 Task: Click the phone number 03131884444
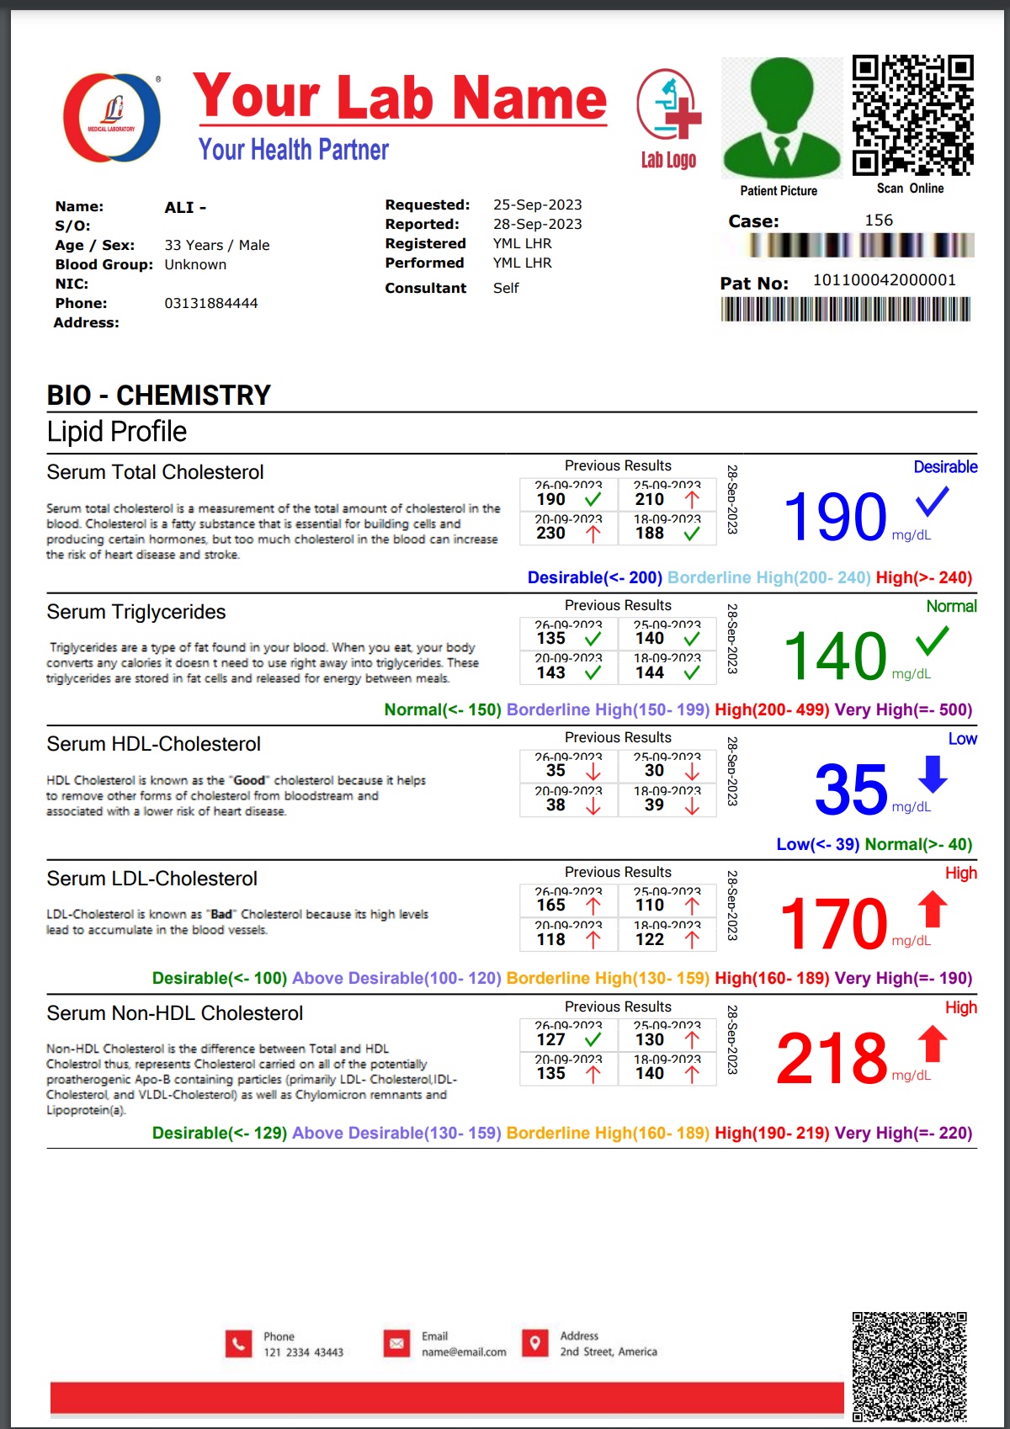click(x=211, y=303)
